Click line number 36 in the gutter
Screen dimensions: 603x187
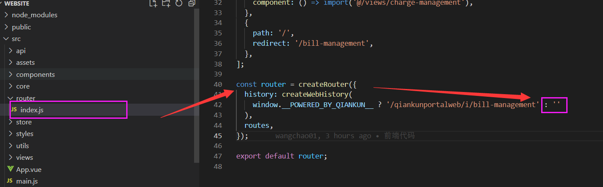218,43
